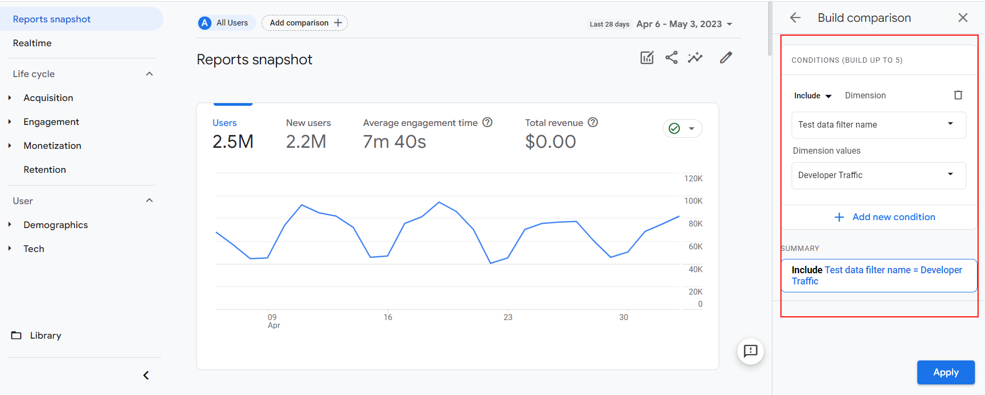Collapse the Life cycle group
This screenshot has width=985, height=395.
pos(149,74)
